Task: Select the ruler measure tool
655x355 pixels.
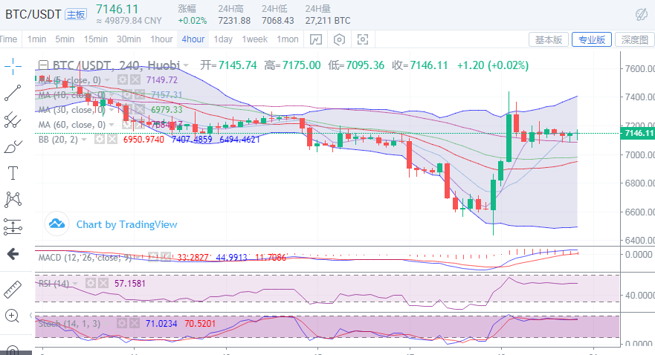Action: [x=13, y=290]
